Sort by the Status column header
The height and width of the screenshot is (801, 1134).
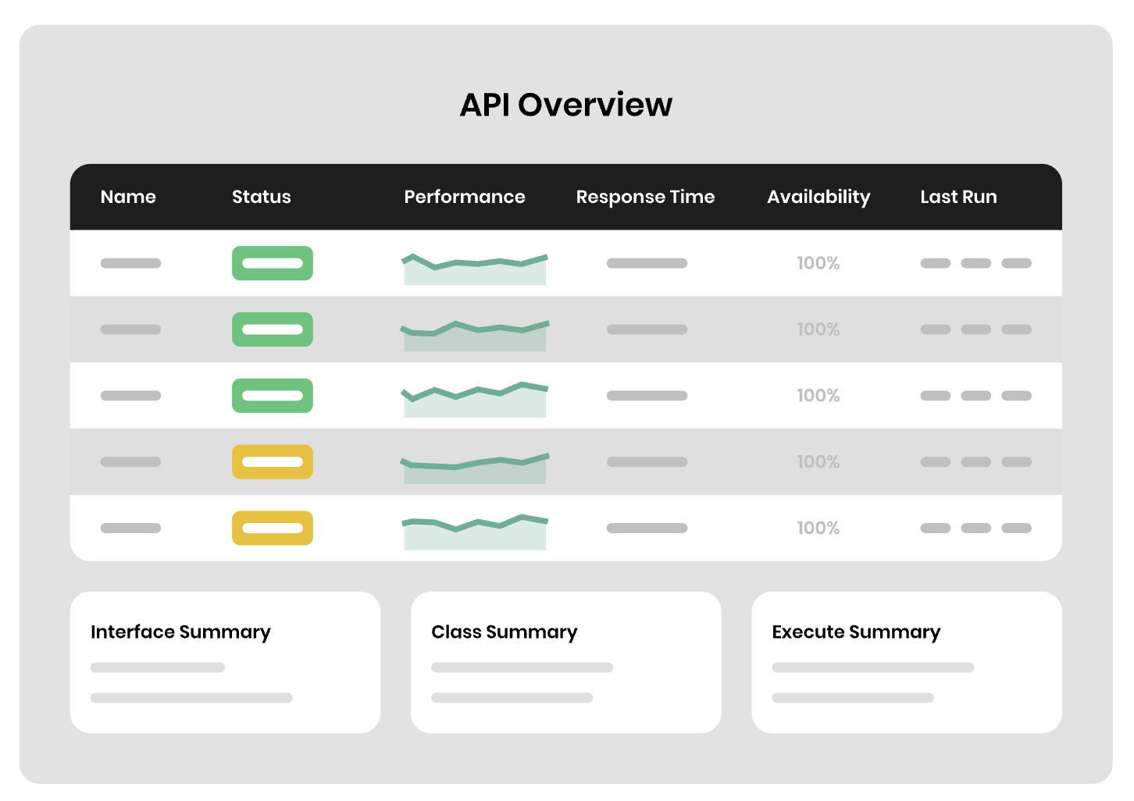point(261,197)
